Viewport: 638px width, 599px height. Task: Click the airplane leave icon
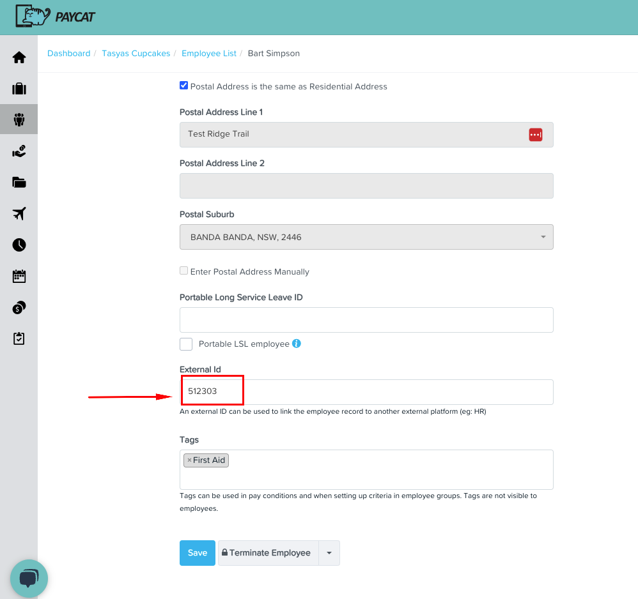(x=19, y=213)
